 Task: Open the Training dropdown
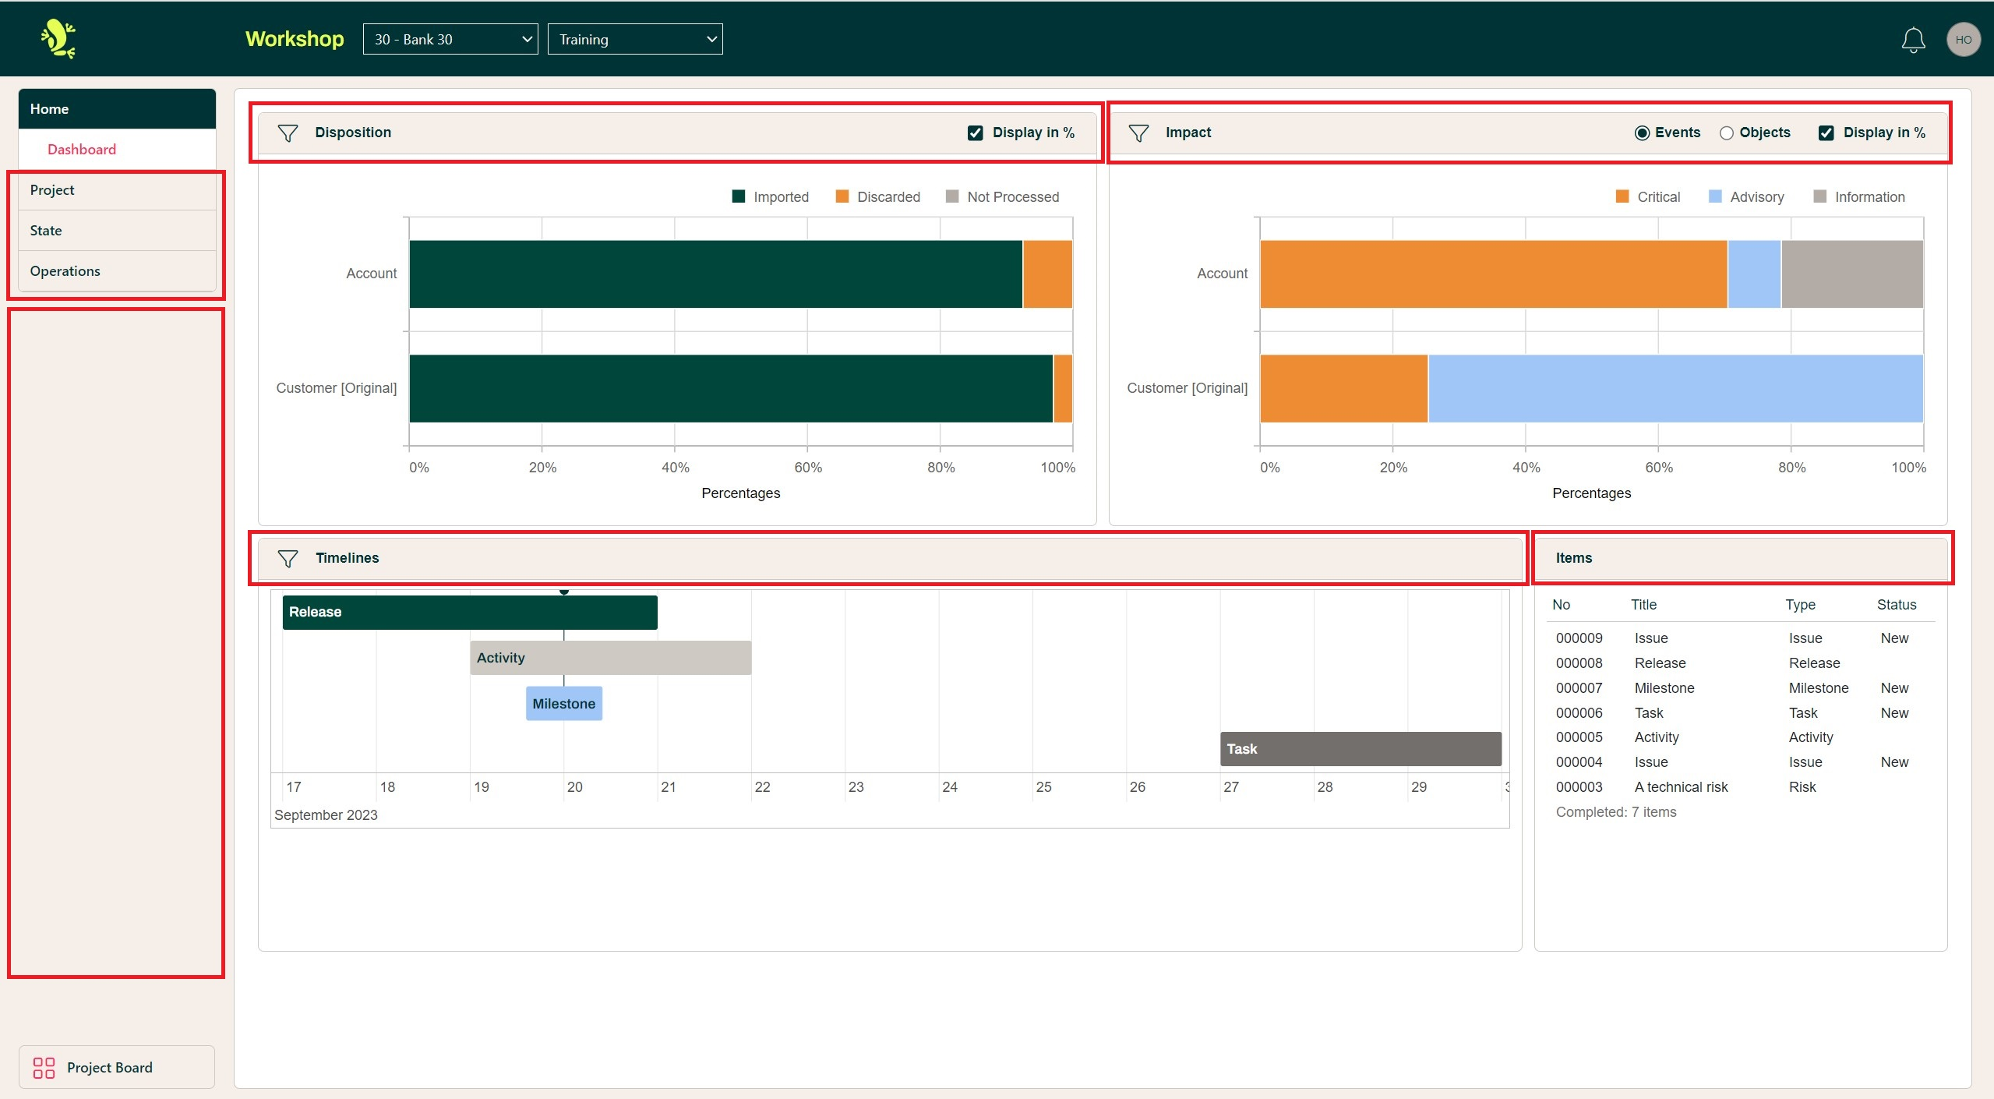tap(635, 39)
